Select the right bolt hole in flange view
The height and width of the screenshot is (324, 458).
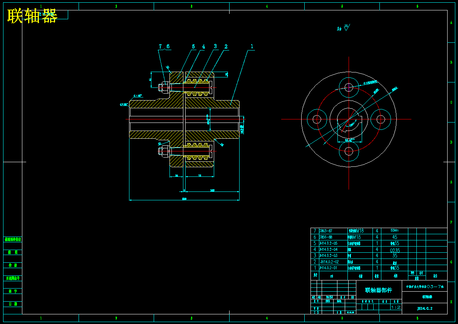(x=381, y=119)
